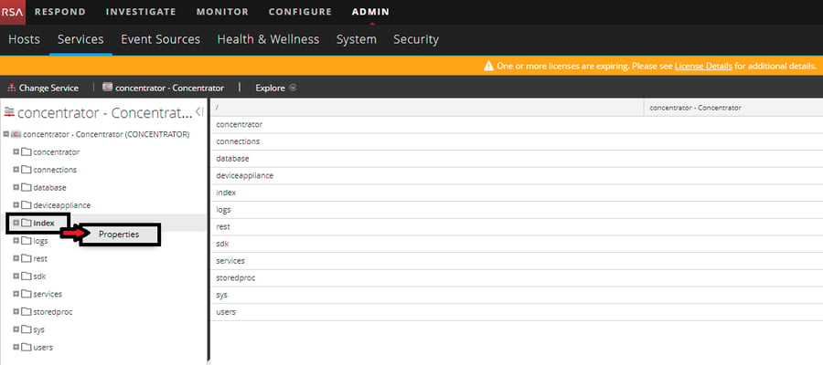Collapse the tree panel with chevron
The height and width of the screenshot is (365, 823).
click(199, 111)
